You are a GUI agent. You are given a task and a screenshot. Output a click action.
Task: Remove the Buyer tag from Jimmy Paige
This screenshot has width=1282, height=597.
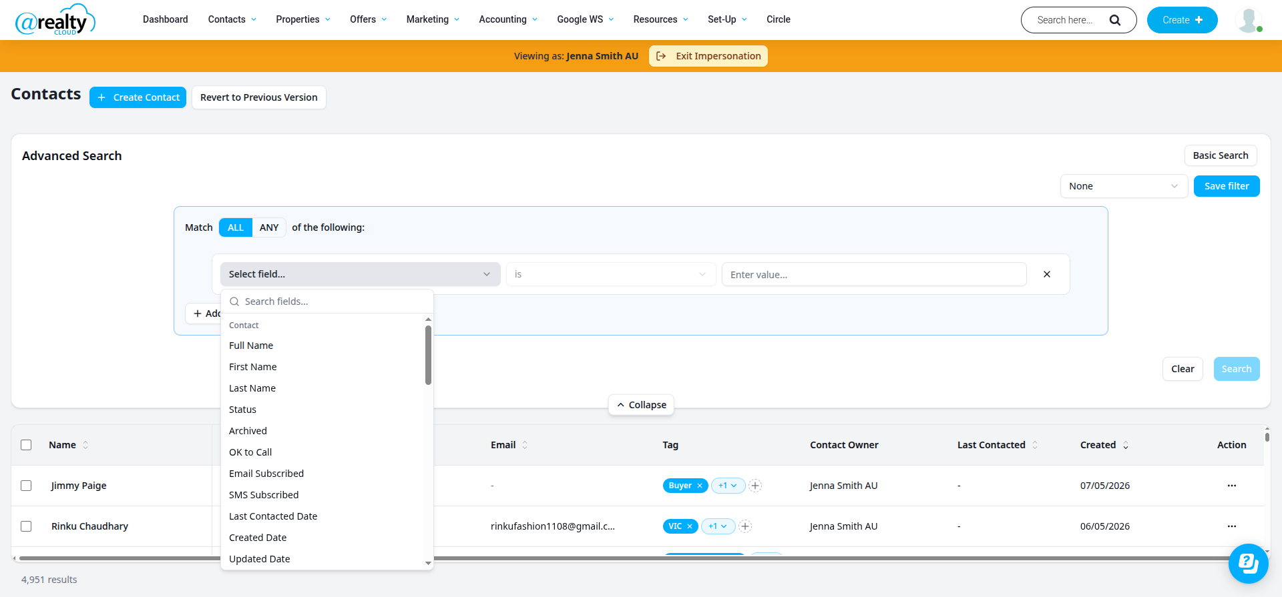tap(700, 486)
